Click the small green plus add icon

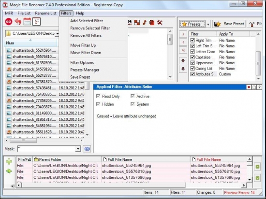(x=9, y=171)
